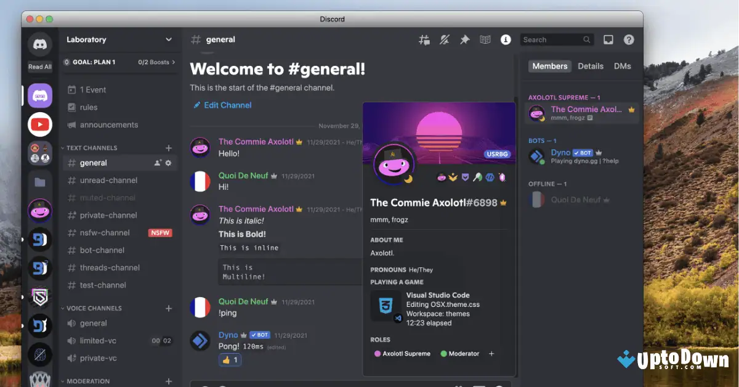Switch to the Details tab
739x387 pixels.
(x=591, y=66)
